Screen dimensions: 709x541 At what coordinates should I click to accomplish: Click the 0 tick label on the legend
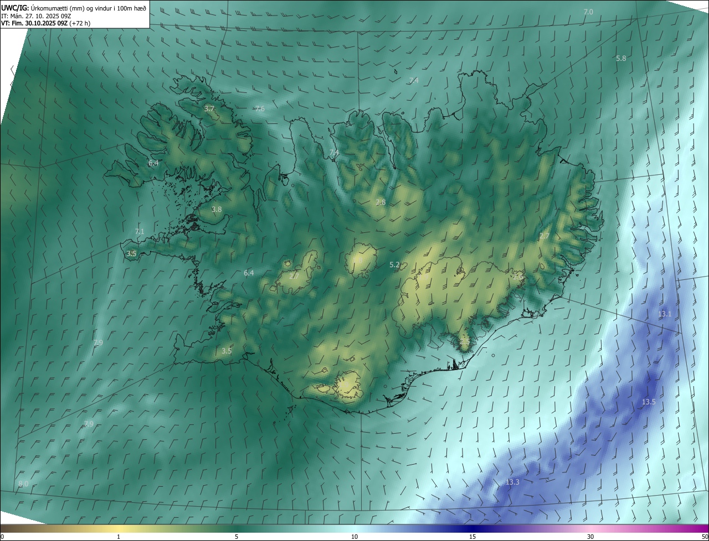pyautogui.click(x=2, y=537)
